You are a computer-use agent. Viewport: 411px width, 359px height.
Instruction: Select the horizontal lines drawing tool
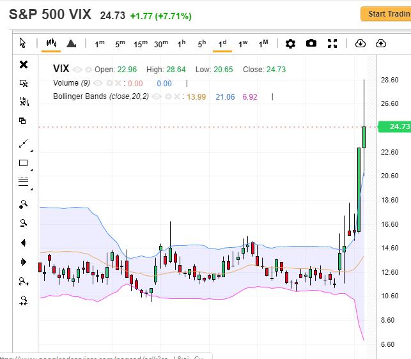point(23,181)
